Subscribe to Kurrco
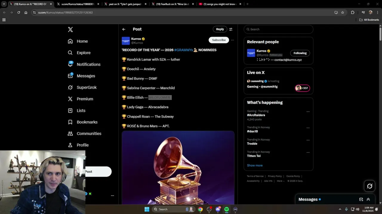Image resolution: width=382 pixels, height=214 pixels. click(219, 40)
